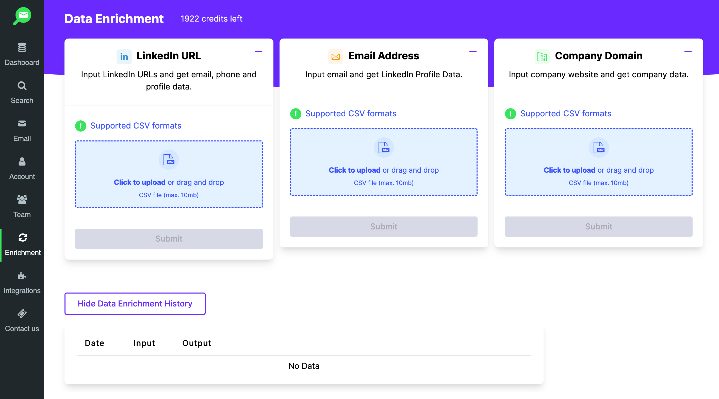Click CSV upload zone in Company Domain card
The width and height of the screenshot is (719, 399).
tap(598, 162)
